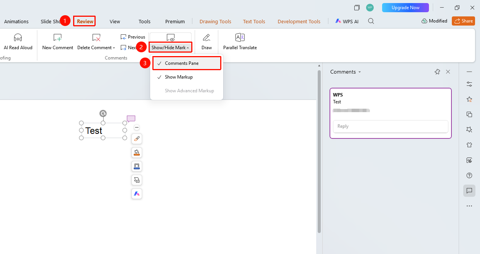Viewport: 480px width, 254px height.
Task: Open the WPS AI tab
Action: [x=347, y=21]
